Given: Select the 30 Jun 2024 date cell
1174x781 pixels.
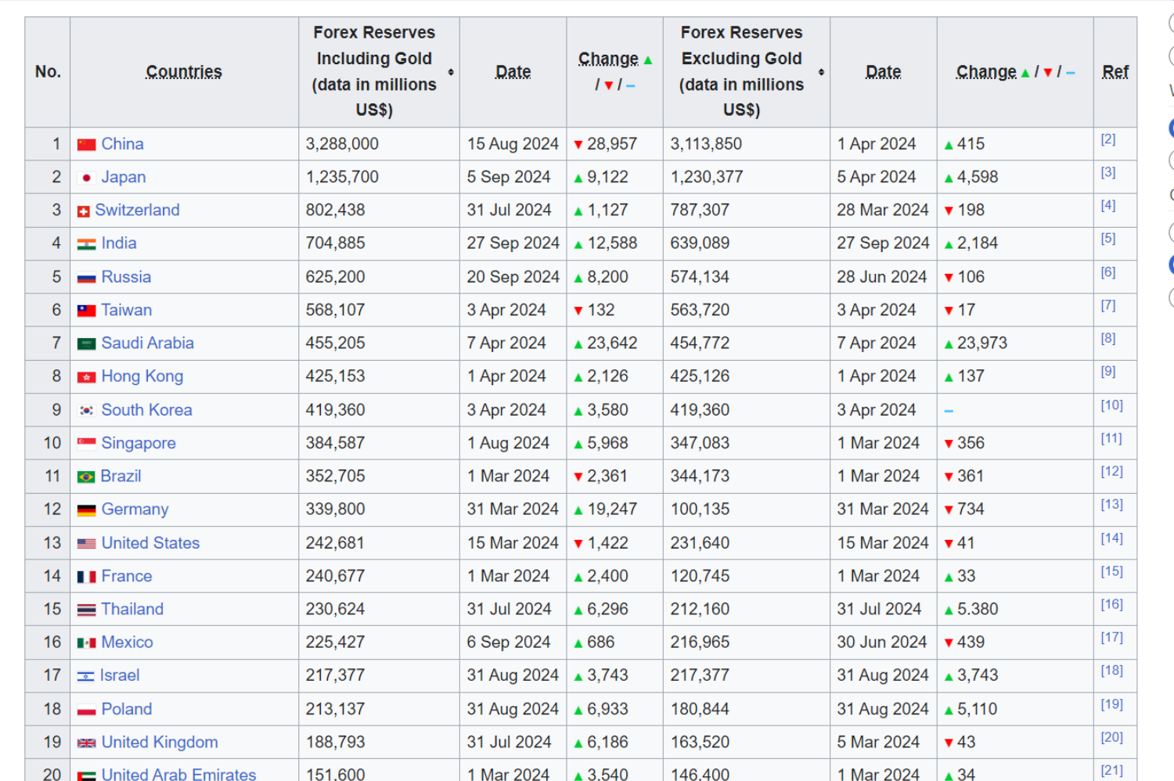Looking at the screenshot, I should coord(883,642).
